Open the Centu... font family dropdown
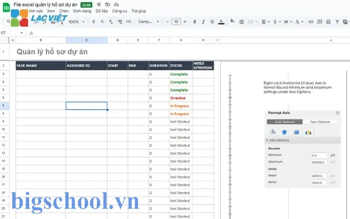Viewport: 350px width, 219px height. coord(148,22)
